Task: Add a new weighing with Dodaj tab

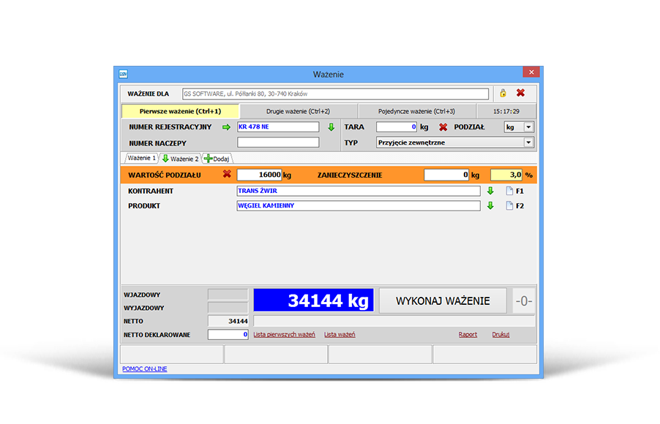Action: (217, 159)
